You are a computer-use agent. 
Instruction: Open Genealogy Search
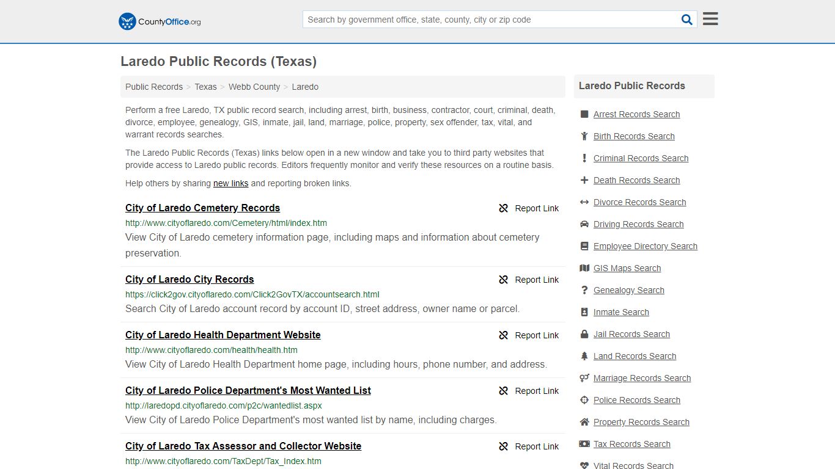coord(628,290)
